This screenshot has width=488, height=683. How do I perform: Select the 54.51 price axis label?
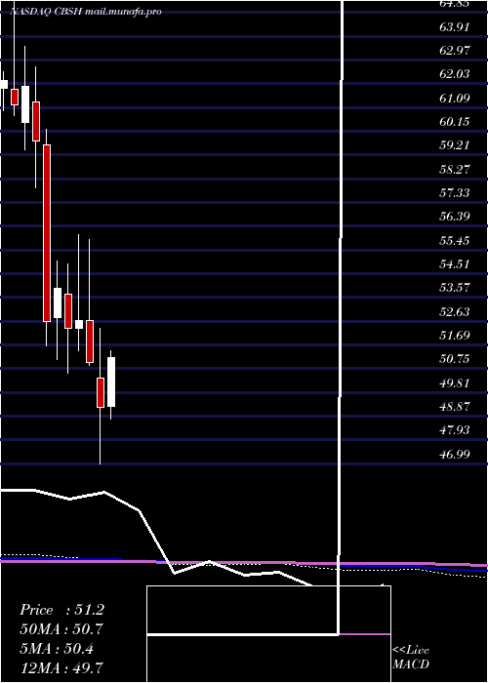[456, 263]
